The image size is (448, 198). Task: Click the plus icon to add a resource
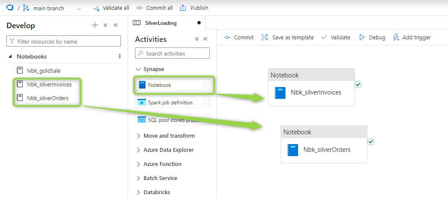(95, 25)
